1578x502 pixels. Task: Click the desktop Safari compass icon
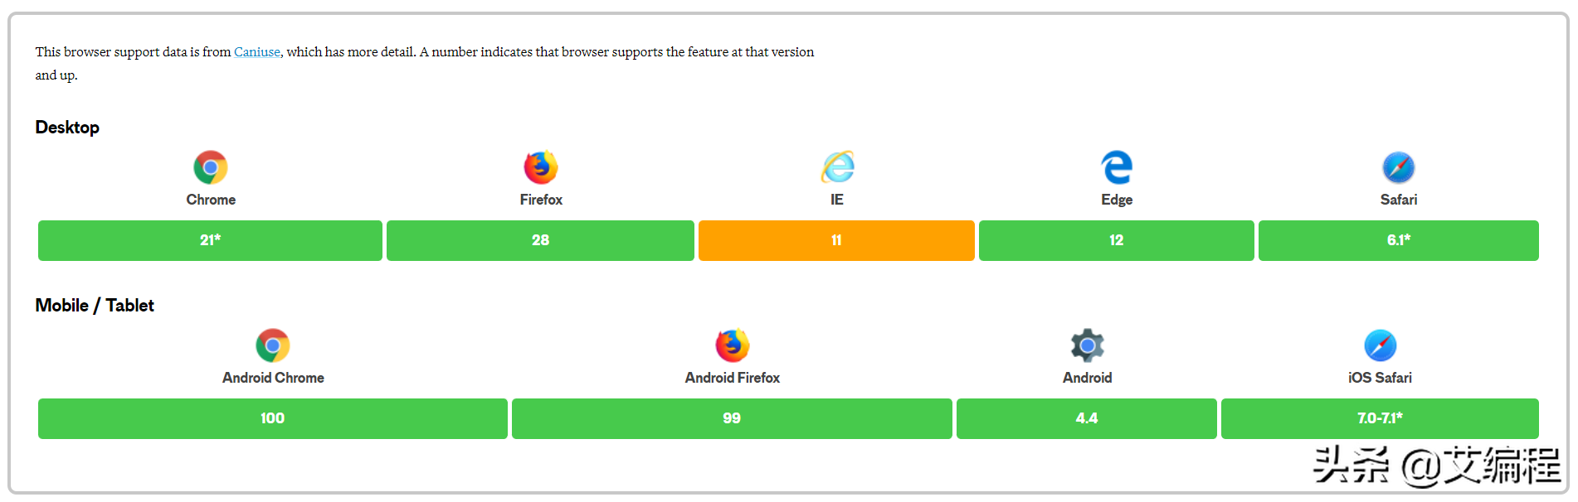point(1399,167)
